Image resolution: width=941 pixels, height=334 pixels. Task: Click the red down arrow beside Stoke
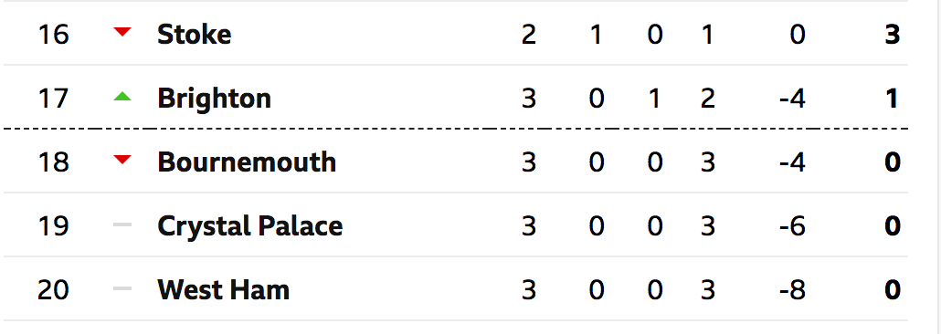tap(122, 32)
